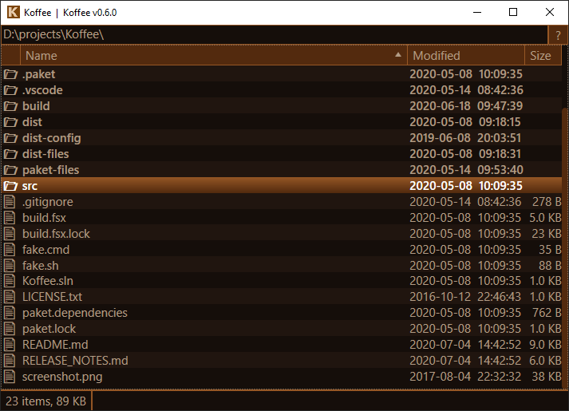The width and height of the screenshot is (569, 411).
Task: Click the dist-config folder icon
Action: coord(10,138)
